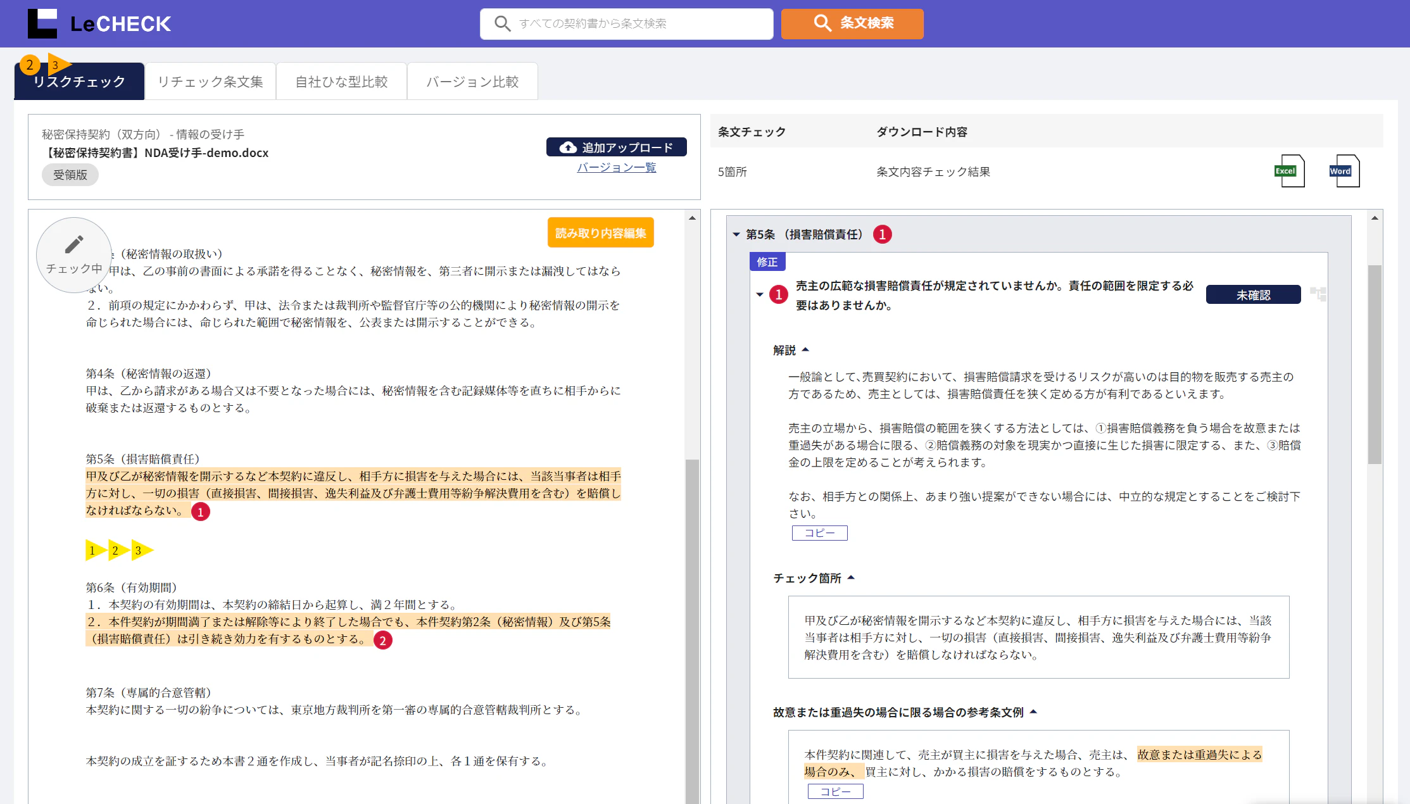Image resolution: width=1410 pixels, height=804 pixels.
Task: Open the バージョン一覧 link
Action: (616, 168)
